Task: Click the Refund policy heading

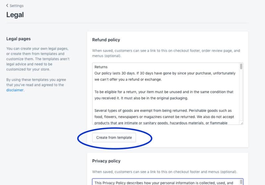Action: tap(106, 40)
